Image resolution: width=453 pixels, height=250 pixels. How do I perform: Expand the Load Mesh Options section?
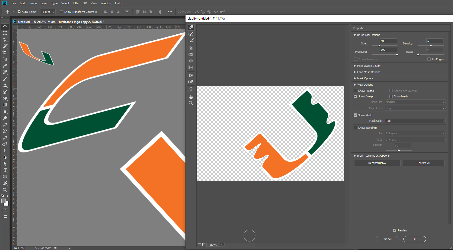[355, 72]
